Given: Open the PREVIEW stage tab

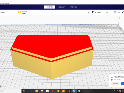Looking at the screenshot, I should pyautogui.click(x=61, y=7).
